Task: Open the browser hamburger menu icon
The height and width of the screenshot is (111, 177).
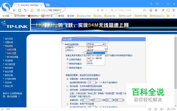Action: 151,4
